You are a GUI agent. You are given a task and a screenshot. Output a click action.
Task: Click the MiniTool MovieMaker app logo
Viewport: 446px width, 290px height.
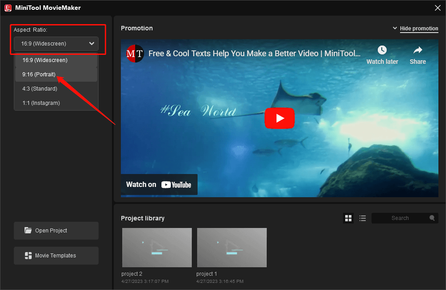tap(8, 8)
